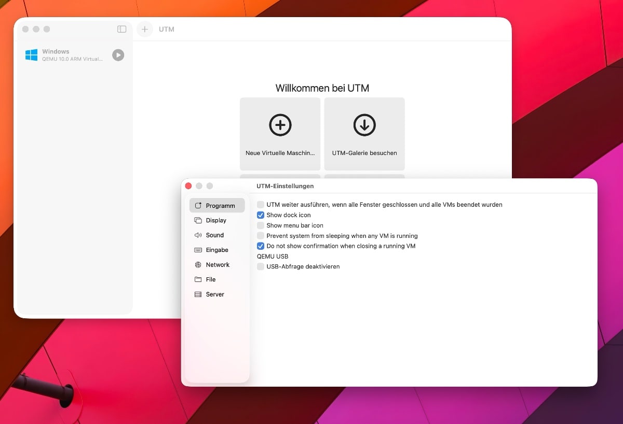Open the Display settings tab
The image size is (623, 424).
[x=217, y=220]
